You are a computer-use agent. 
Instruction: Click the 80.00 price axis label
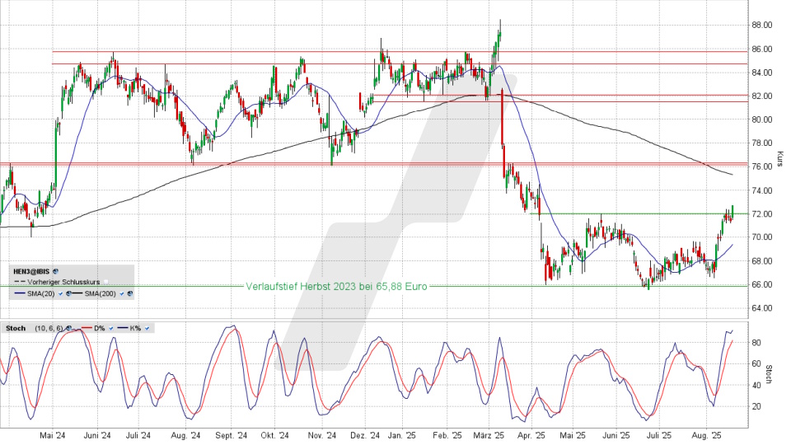point(761,119)
